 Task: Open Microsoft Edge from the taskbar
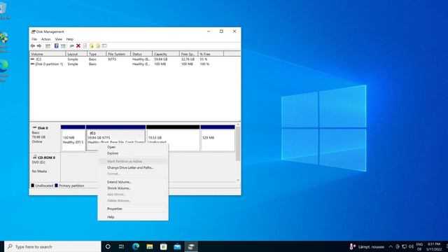136,246
